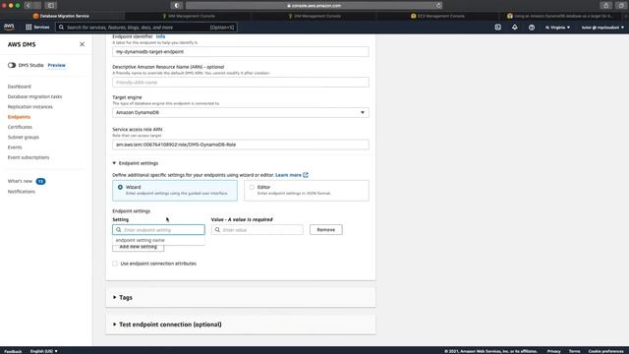Viewport: 629px width, 354px height.
Task: Open Certificates in navigation
Action: tap(20, 127)
